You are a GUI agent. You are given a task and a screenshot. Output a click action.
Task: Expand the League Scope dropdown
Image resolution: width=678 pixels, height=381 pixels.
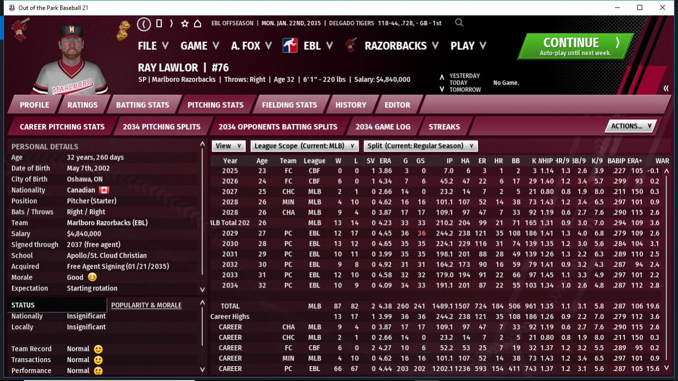pos(304,146)
